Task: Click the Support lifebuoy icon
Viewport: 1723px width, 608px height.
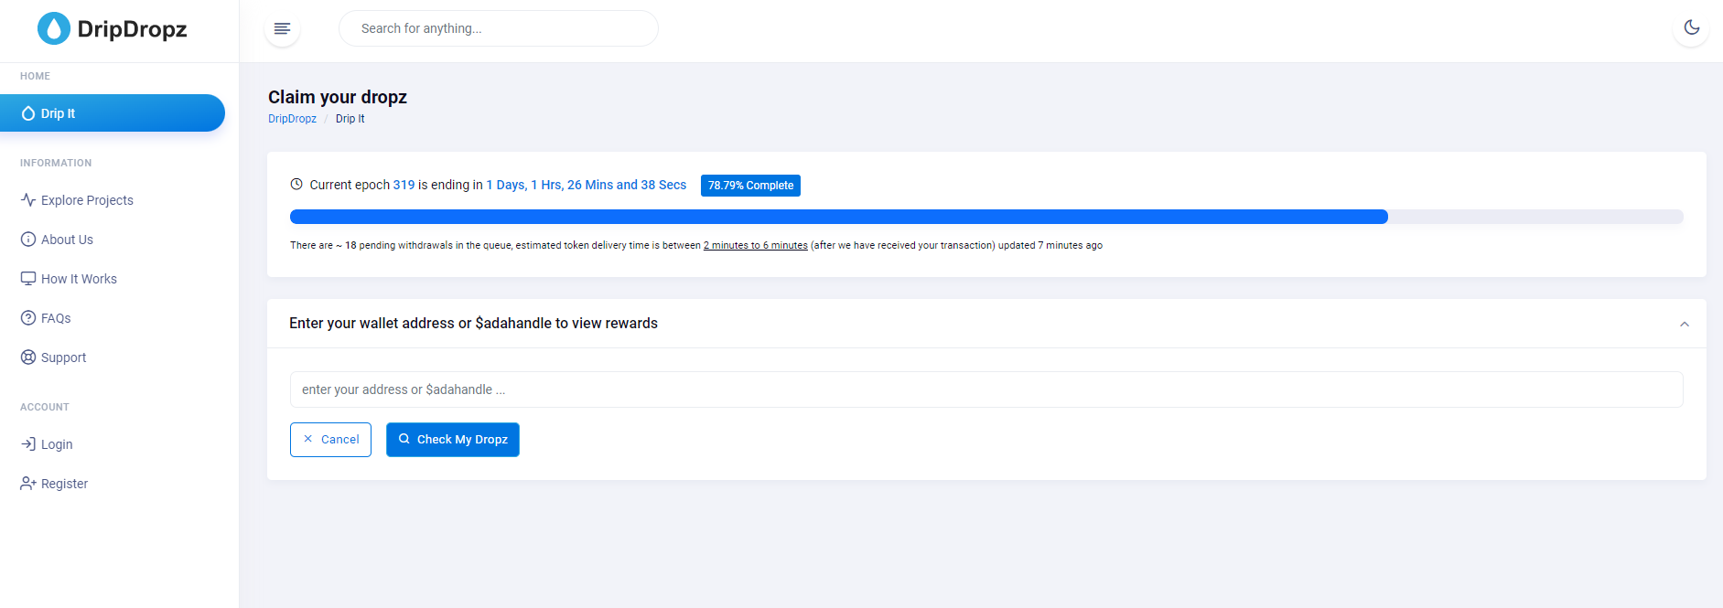Action: [28, 357]
